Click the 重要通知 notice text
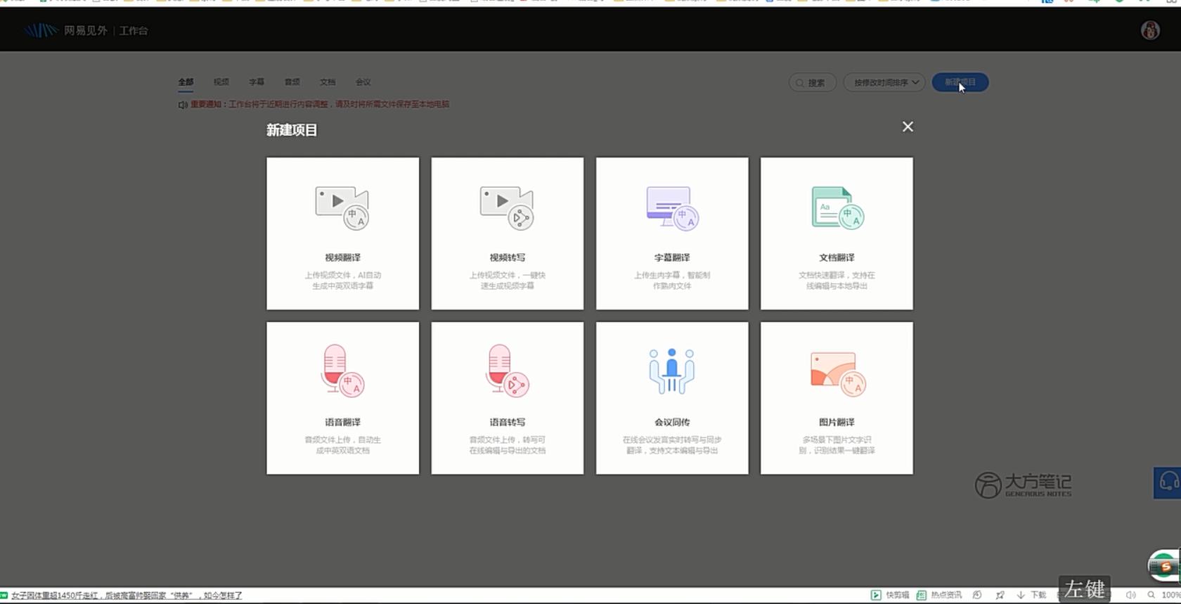 point(320,105)
